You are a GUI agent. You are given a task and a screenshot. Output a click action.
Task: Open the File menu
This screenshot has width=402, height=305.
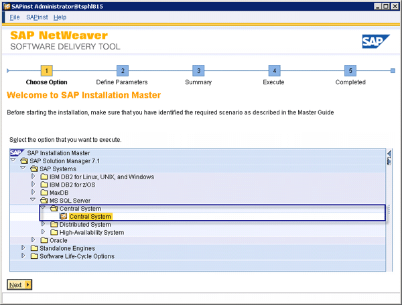(15, 17)
